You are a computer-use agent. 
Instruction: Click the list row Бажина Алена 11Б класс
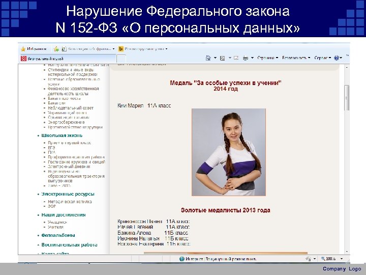[152, 233]
